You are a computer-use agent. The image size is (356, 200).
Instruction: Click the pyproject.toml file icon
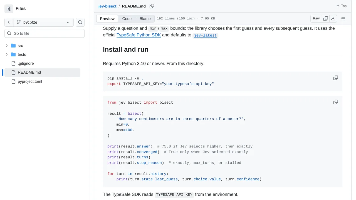click(x=13, y=81)
